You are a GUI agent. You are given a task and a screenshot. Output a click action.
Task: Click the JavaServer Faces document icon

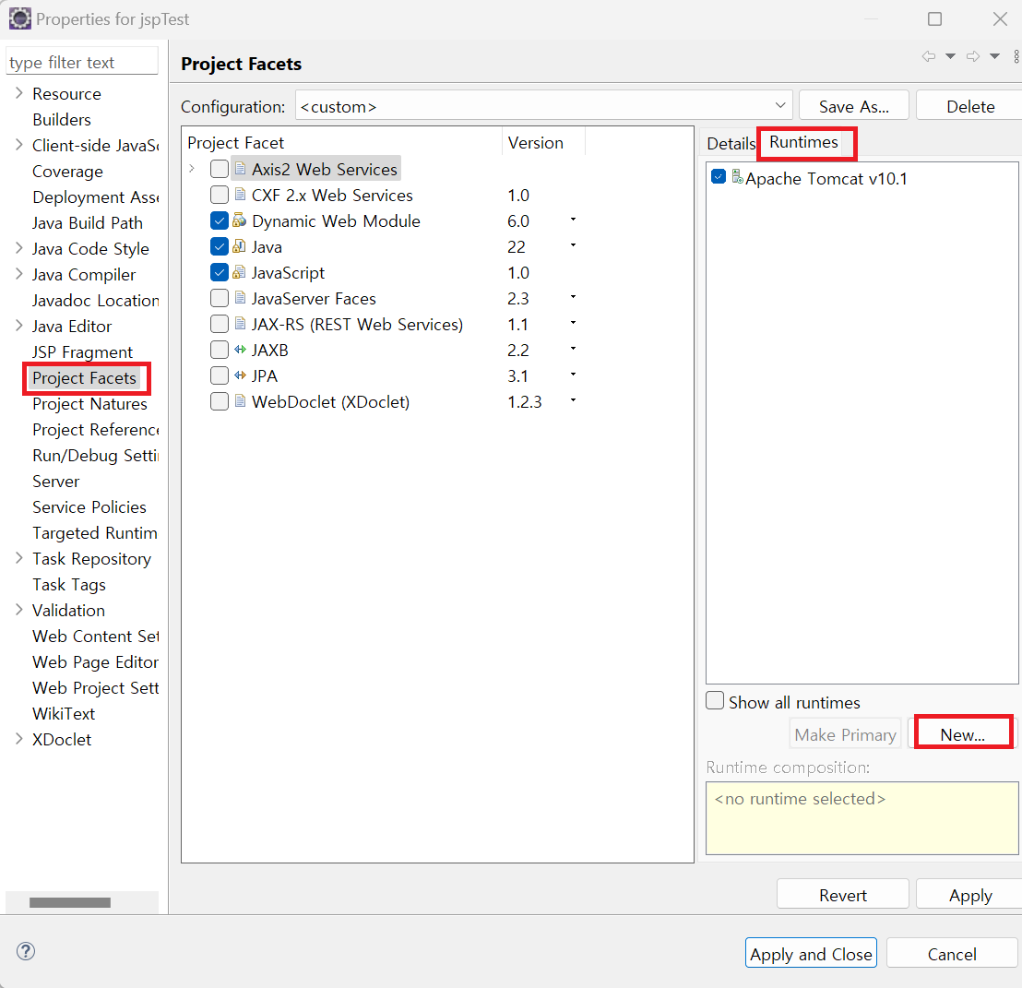(x=240, y=298)
